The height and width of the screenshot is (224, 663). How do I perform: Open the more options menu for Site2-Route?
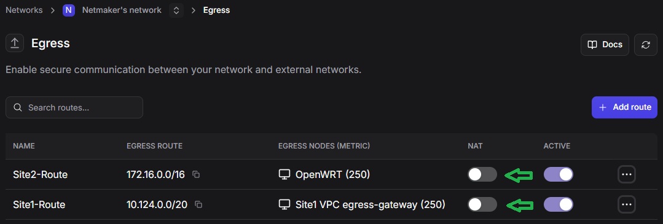coord(626,174)
